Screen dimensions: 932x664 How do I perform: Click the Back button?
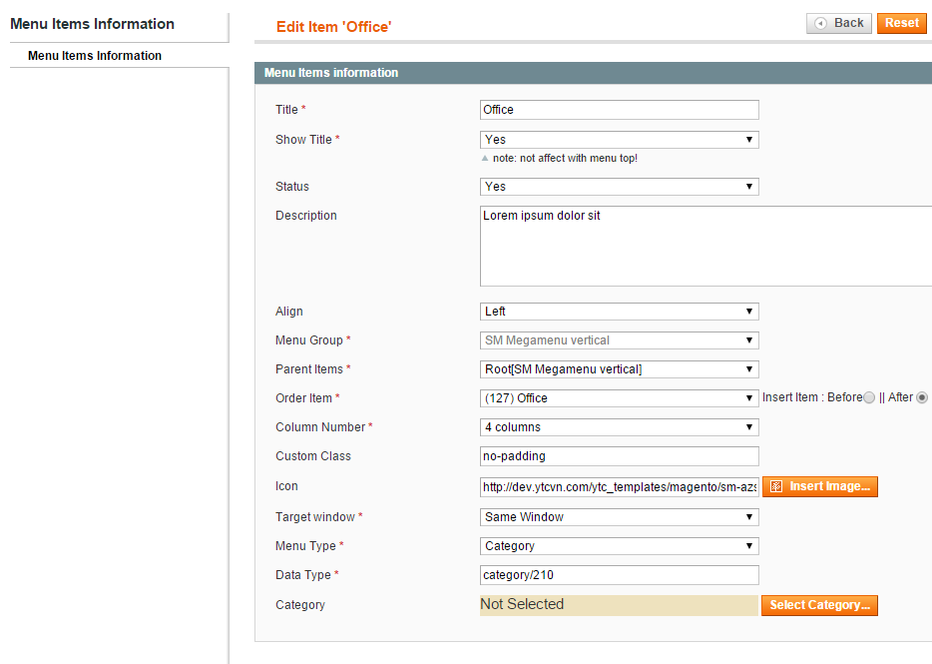click(838, 23)
